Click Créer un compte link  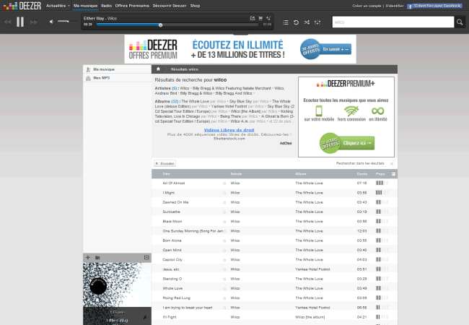(x=367, y=6)
